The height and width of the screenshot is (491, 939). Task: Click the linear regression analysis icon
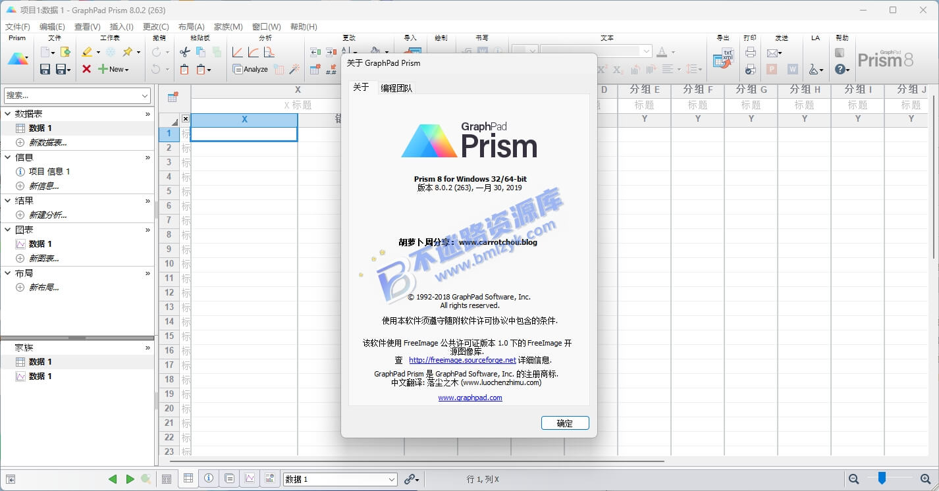[238, 52]
